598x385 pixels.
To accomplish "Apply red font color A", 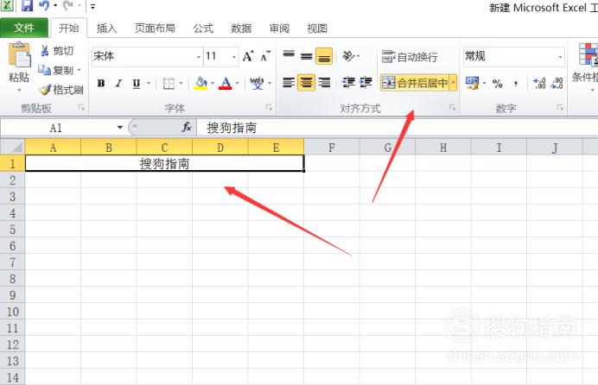I will coord(226,83).
